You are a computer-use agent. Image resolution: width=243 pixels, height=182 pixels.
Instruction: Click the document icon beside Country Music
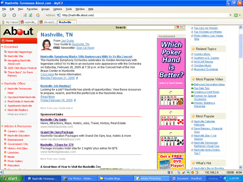click(192, 54)
